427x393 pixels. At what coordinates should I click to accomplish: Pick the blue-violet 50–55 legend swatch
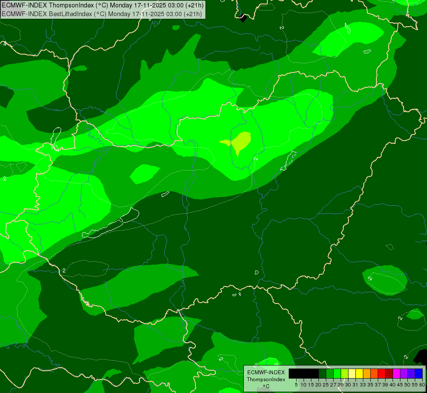click(411, 373)
